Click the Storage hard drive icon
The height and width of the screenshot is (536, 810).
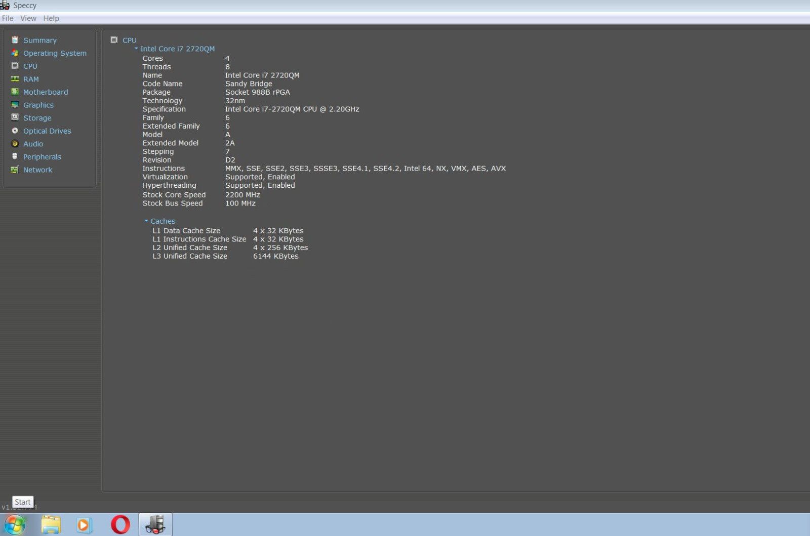coord(15,117)
